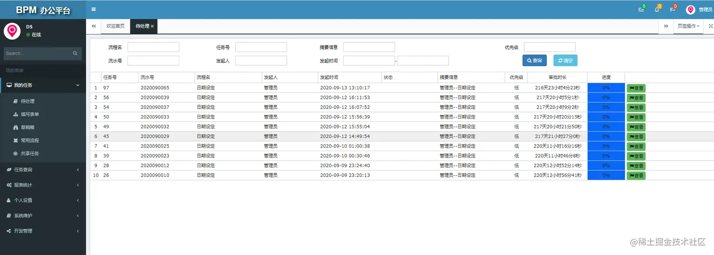714x255 pixels.
Task: Sort by 优先级 column header
Action: pyautogui.click(x=516, y=77)
